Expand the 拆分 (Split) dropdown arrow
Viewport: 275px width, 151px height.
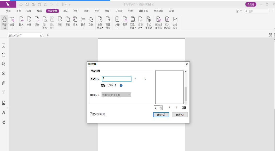(83, 27)
